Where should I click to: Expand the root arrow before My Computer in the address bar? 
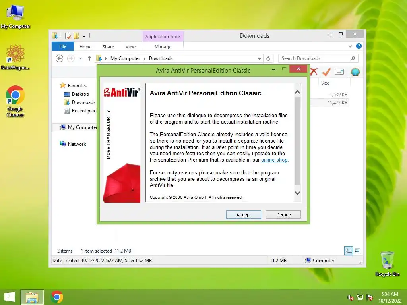pyautogui.click(x=106, y=58)
